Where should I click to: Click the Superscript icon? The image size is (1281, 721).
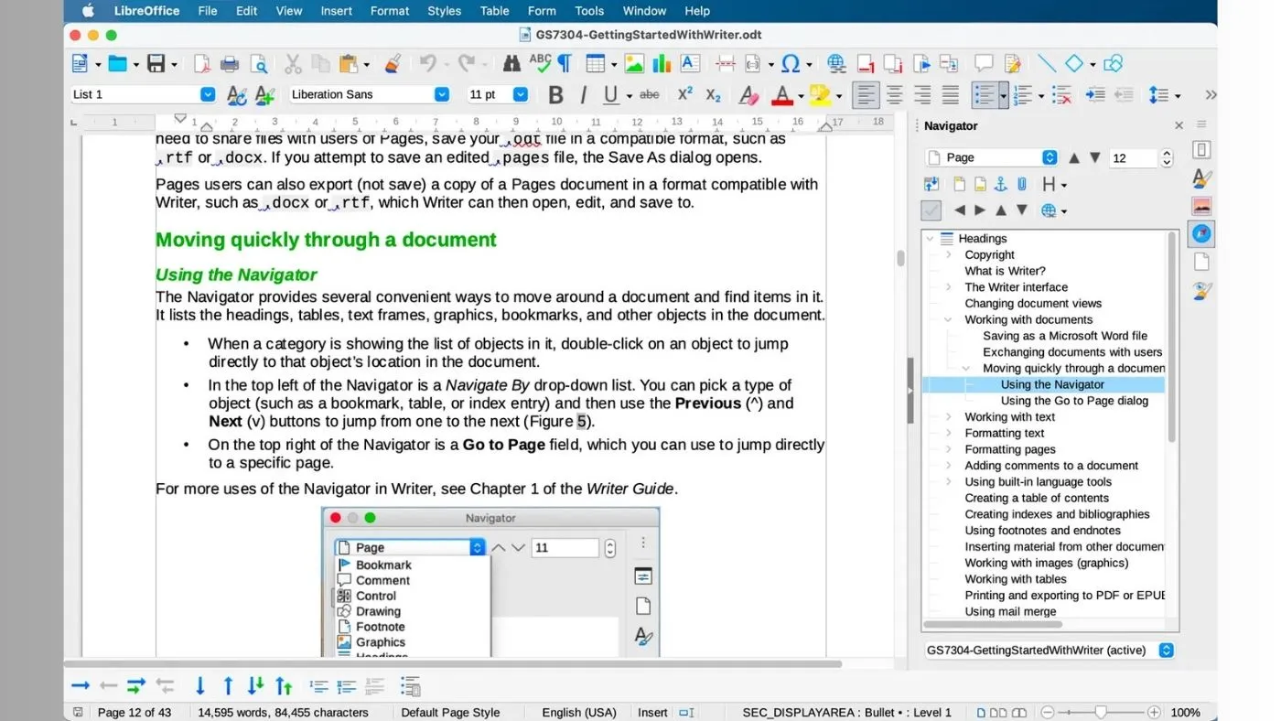(684, 94)
